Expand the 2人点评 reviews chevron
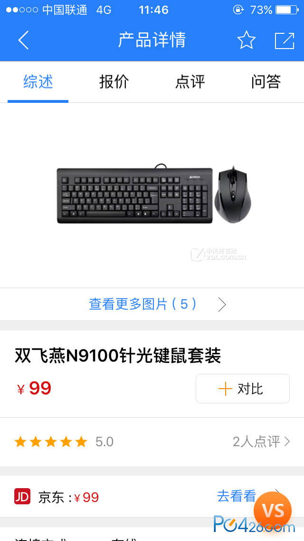Screen dimensions: 304x541 click(x=287, y=441)
